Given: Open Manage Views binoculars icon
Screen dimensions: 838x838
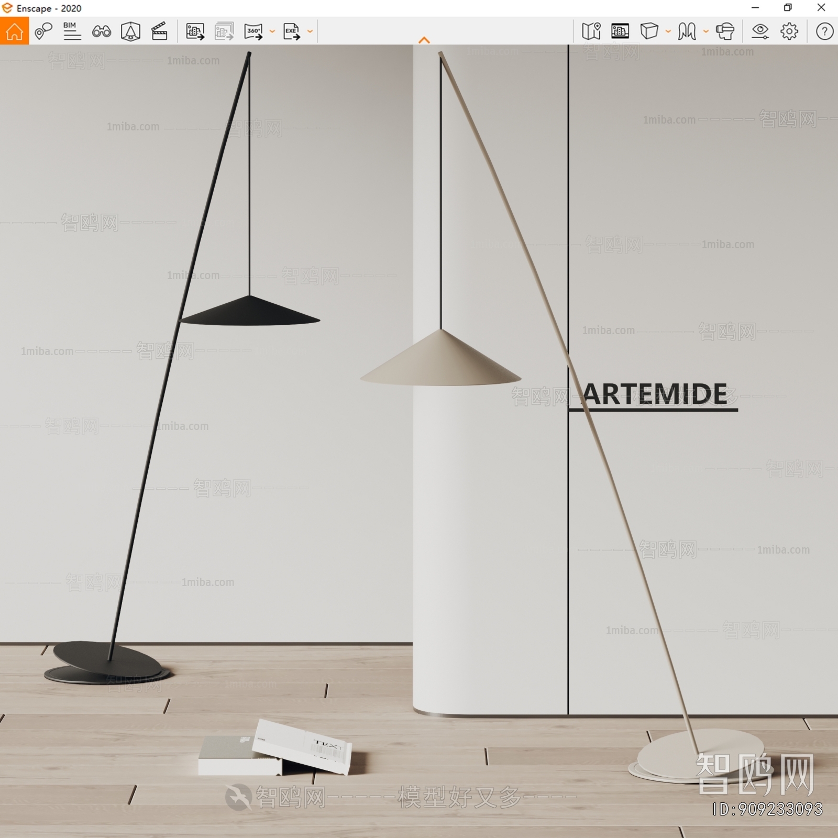Looking at the screenshot, I should [x=101, y=31].
